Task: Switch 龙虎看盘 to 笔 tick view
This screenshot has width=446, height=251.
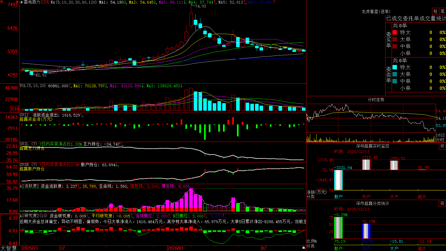Action: tap(443, 11)
